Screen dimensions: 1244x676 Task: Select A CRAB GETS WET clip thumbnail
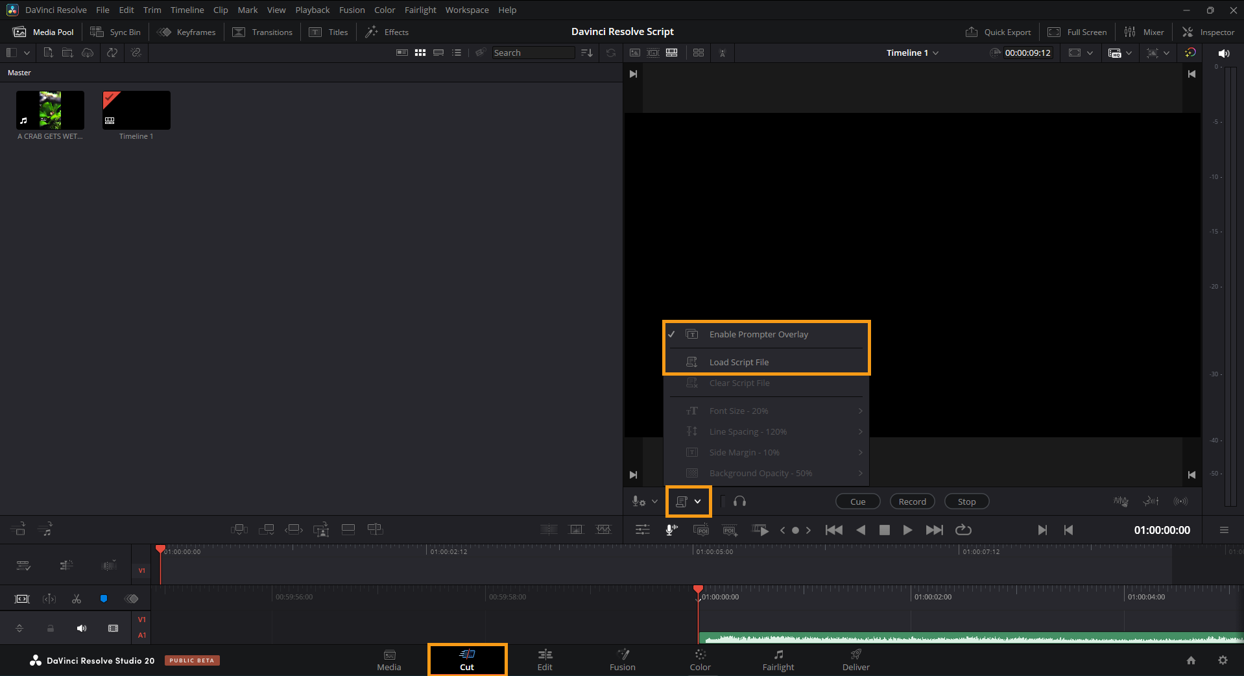pos(50,110)
